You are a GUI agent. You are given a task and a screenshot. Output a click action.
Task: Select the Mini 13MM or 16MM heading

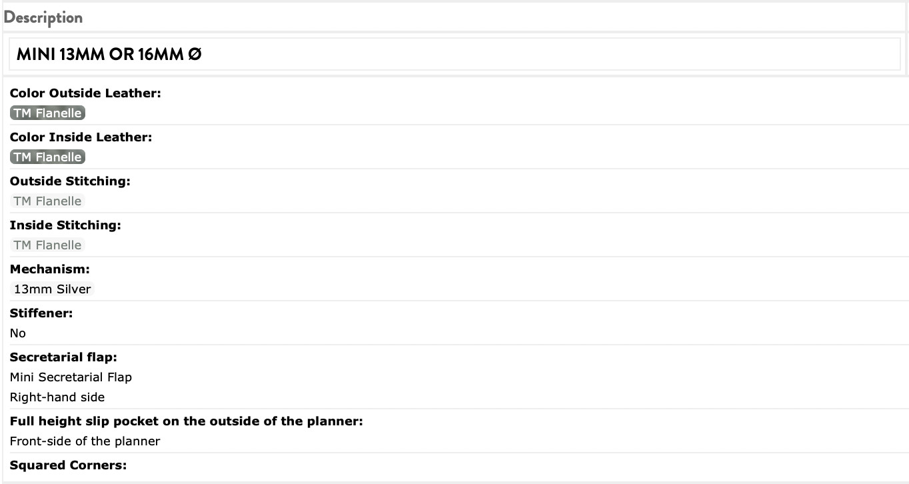(x=109, y=55)
